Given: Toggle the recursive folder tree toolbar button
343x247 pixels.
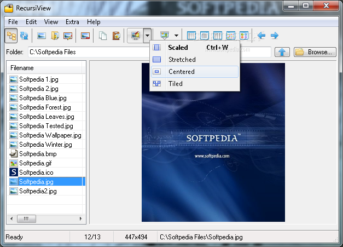Looking at the screenshot, I should click(11, 36).
